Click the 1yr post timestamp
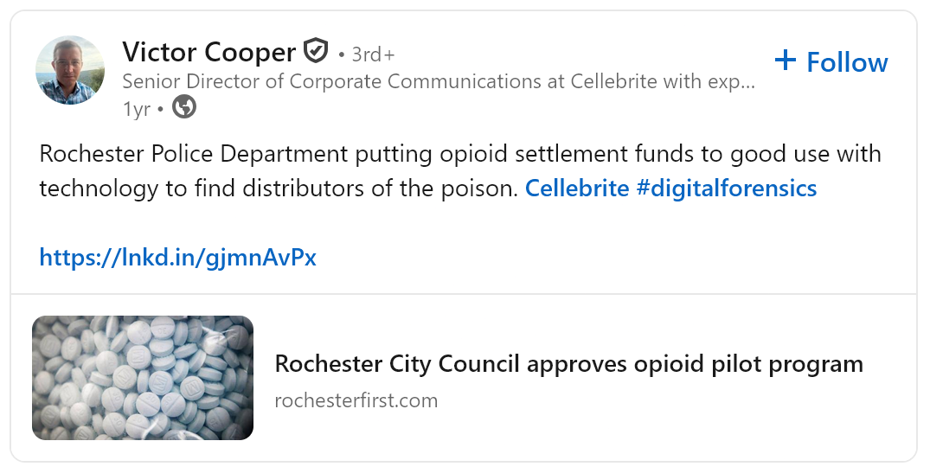 (136, 108)
